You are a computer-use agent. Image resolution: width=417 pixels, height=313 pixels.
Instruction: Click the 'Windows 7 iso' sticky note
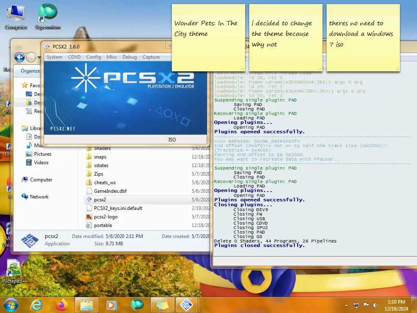point(363,37)
